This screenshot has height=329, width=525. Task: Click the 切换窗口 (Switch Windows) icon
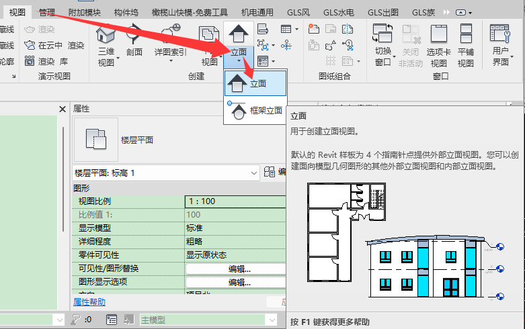[382, 34]
